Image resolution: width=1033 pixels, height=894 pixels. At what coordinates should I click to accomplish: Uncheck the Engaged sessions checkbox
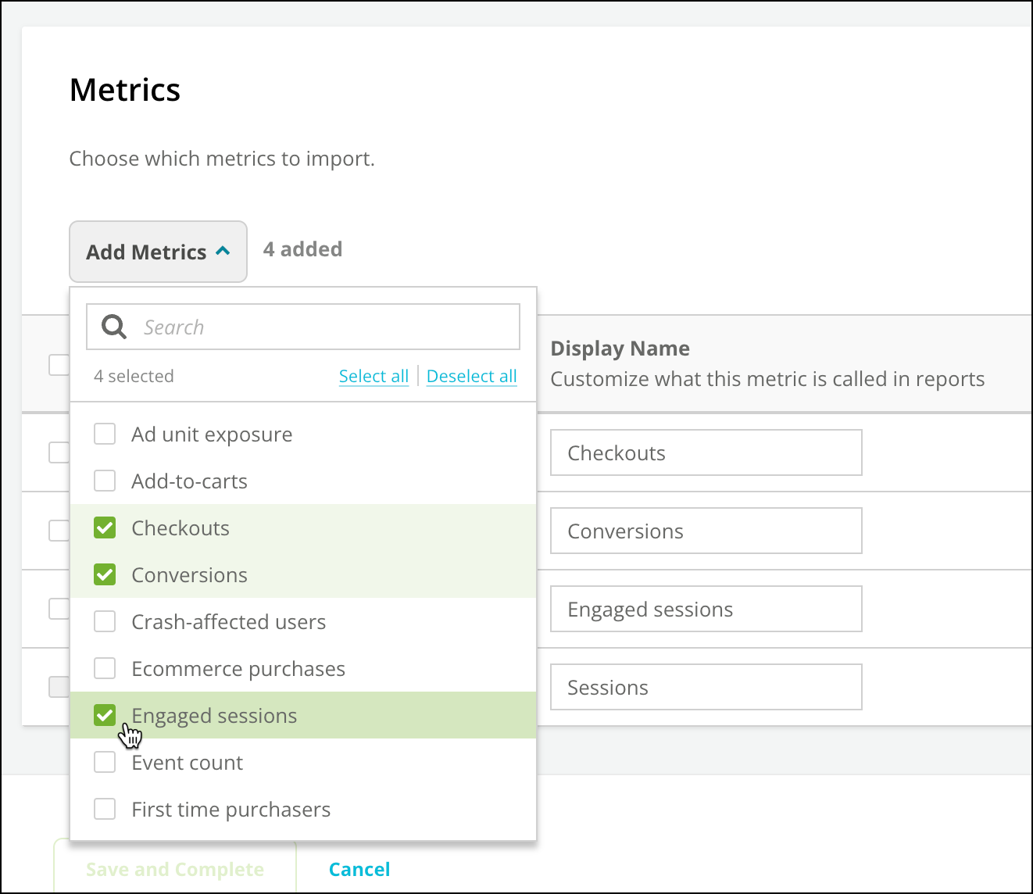(105, 715)
